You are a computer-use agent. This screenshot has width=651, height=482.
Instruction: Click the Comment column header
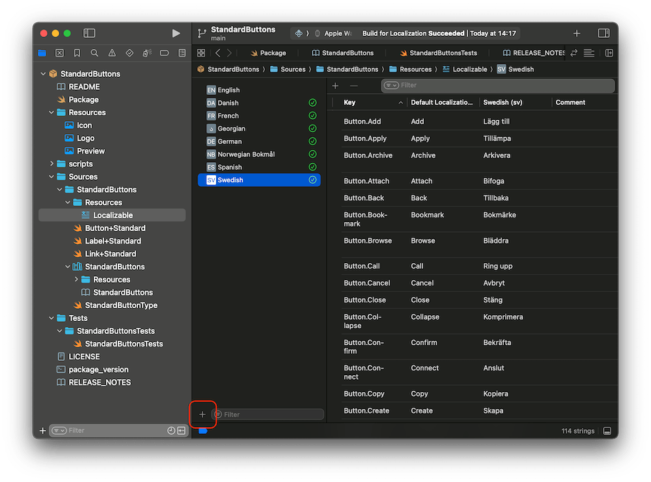pos(583,103)
